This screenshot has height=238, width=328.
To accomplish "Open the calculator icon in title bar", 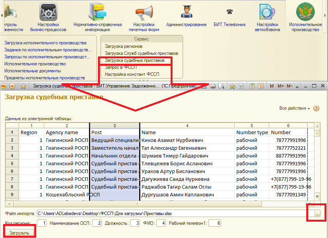I will tap(252, 86).
